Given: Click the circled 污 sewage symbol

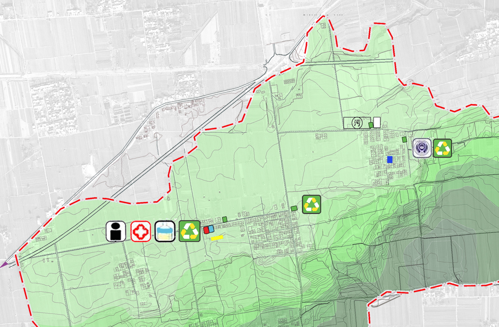Looking at the screenshot, I should tap(357, 123).
